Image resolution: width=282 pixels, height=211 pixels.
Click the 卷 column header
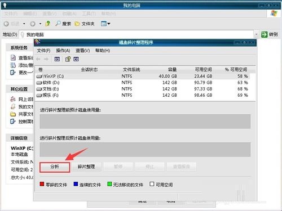click(x=41, y=70)
